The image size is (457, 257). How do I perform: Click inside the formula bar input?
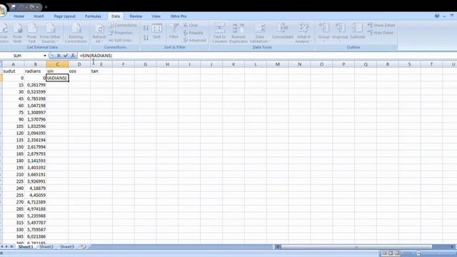tap(266, 56)
